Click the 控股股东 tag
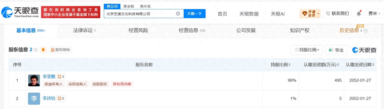384x109 pixels. click(99, 84)
